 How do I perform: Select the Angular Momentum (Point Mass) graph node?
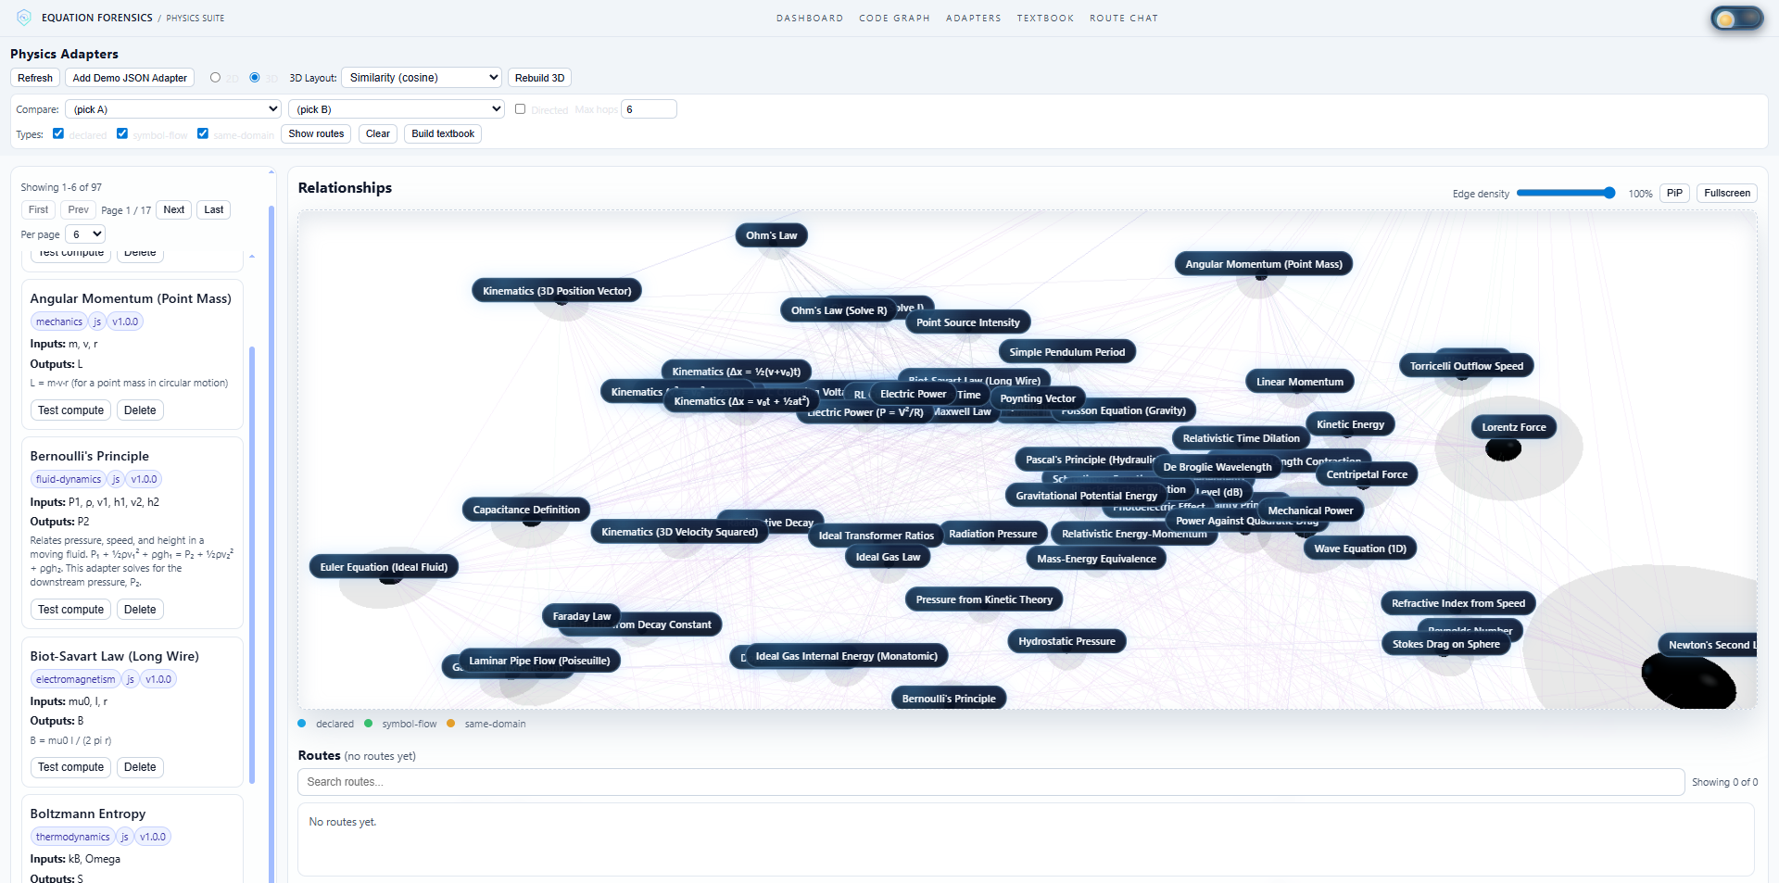pos(1264,264)
